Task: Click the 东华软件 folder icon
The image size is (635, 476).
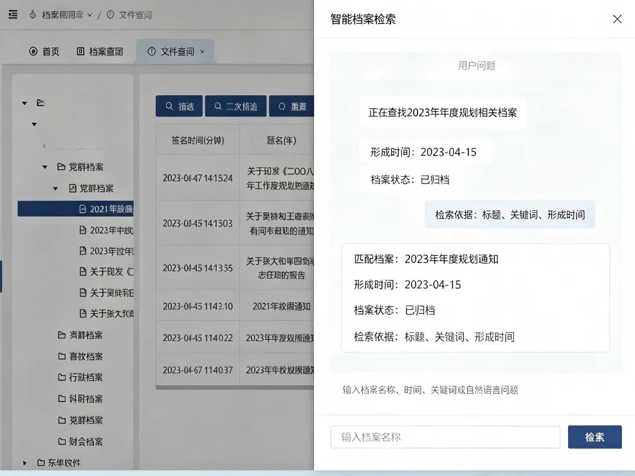Action: coord(41,462)
